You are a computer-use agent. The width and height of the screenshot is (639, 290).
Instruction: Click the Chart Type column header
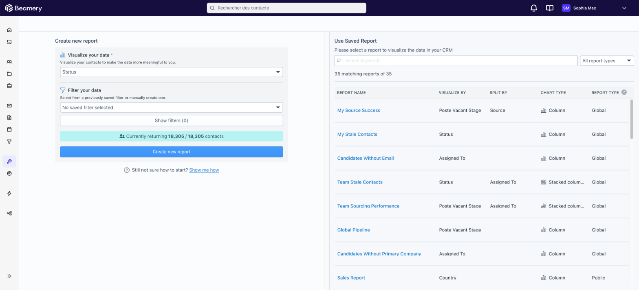(x=553, y=93)
